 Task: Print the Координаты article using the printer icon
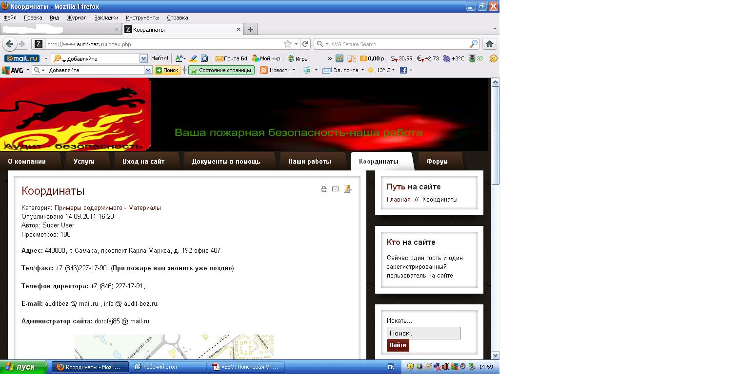point(324,189)
